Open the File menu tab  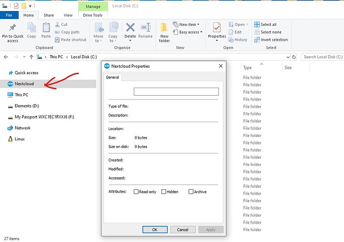tap(9, 15)
